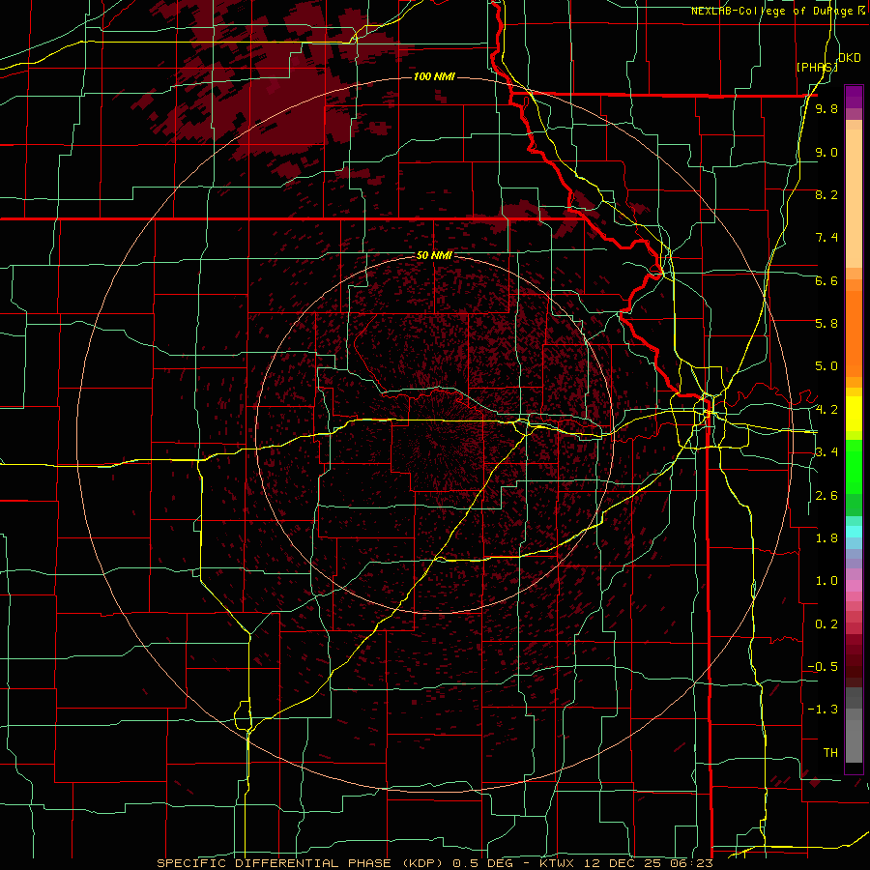Click the 8.2 color bar value
The width and height of the screenshot is (870, 870).
[826, 194]
